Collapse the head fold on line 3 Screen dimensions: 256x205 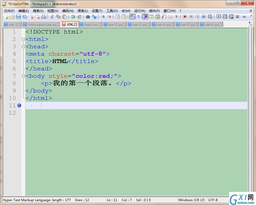pos(23,47)
